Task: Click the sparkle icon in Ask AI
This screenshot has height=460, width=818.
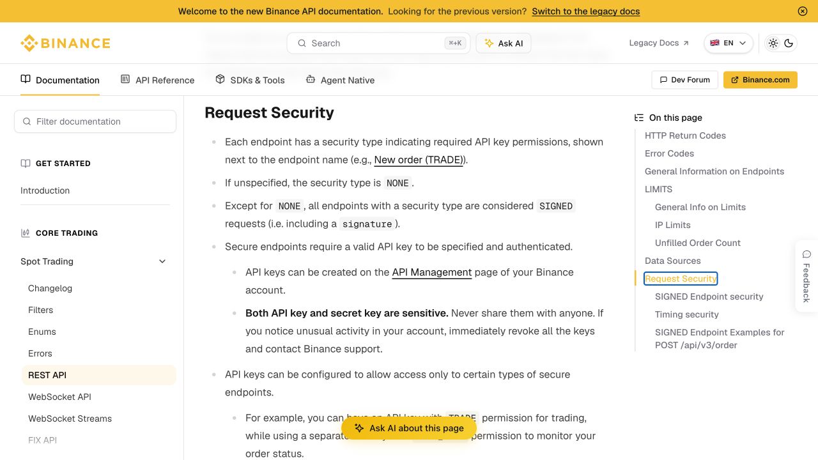Action: tap(489, 43)
